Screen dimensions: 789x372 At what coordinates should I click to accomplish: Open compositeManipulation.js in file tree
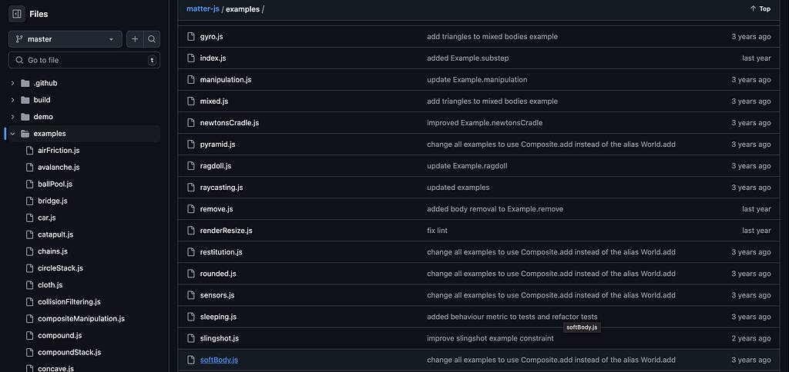coord(81,319)
